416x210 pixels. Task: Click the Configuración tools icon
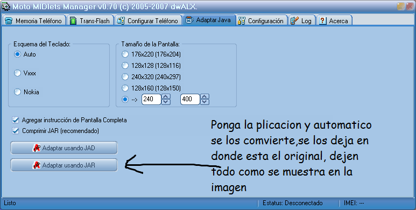click(x=242, y=20)
